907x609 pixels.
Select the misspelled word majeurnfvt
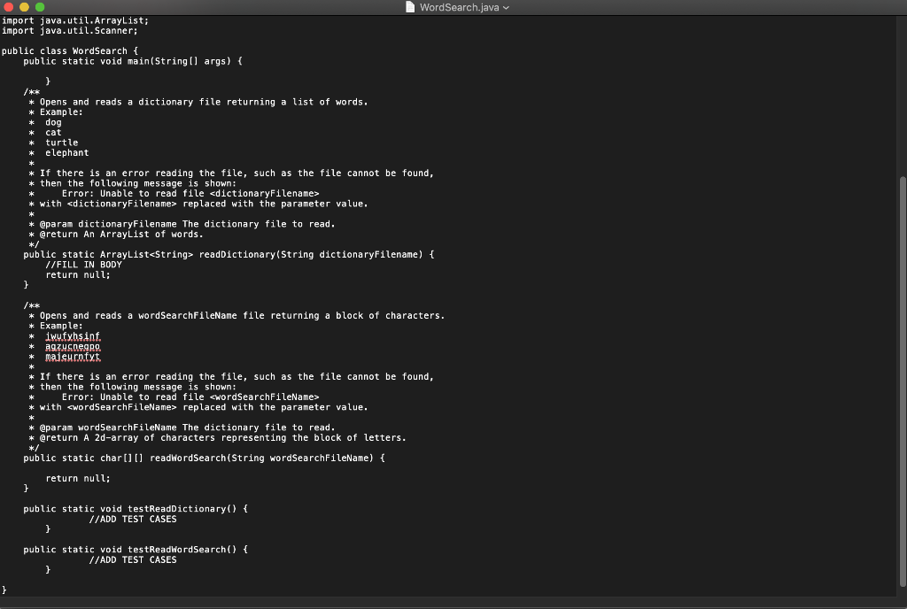pos(73,356)
